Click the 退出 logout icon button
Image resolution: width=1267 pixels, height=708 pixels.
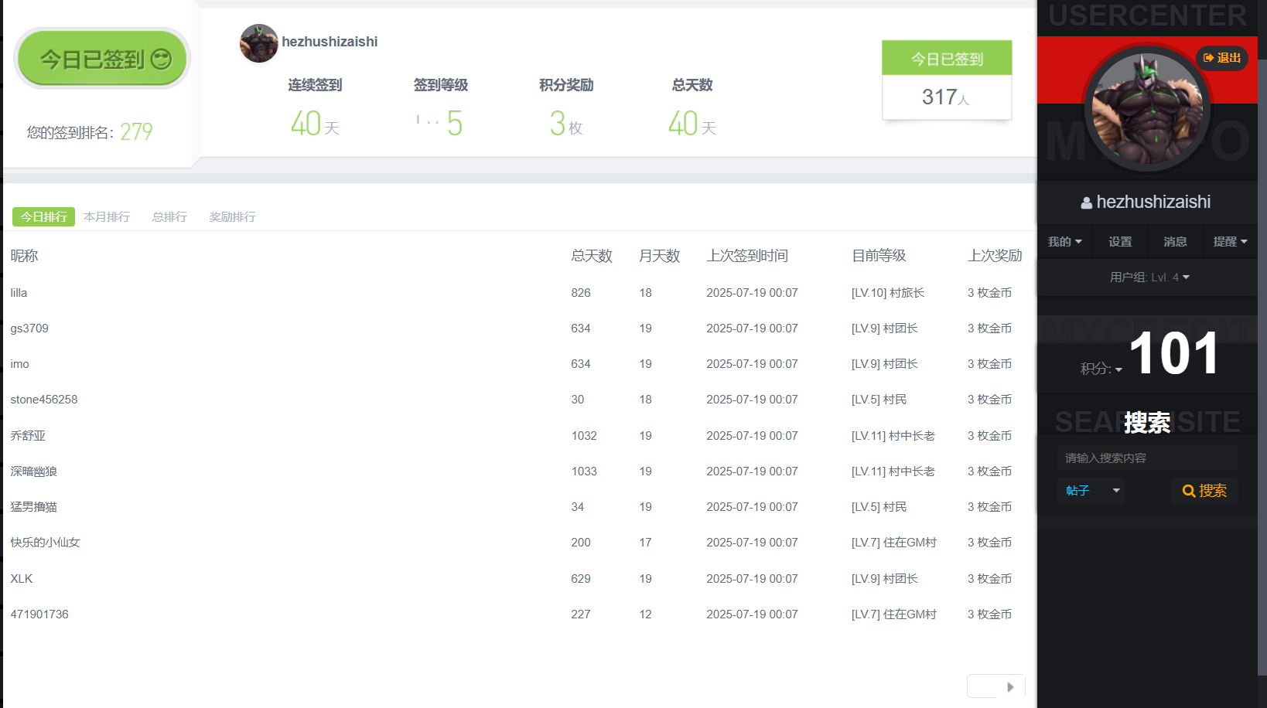pyautogui.click(x=1221, y=58)
